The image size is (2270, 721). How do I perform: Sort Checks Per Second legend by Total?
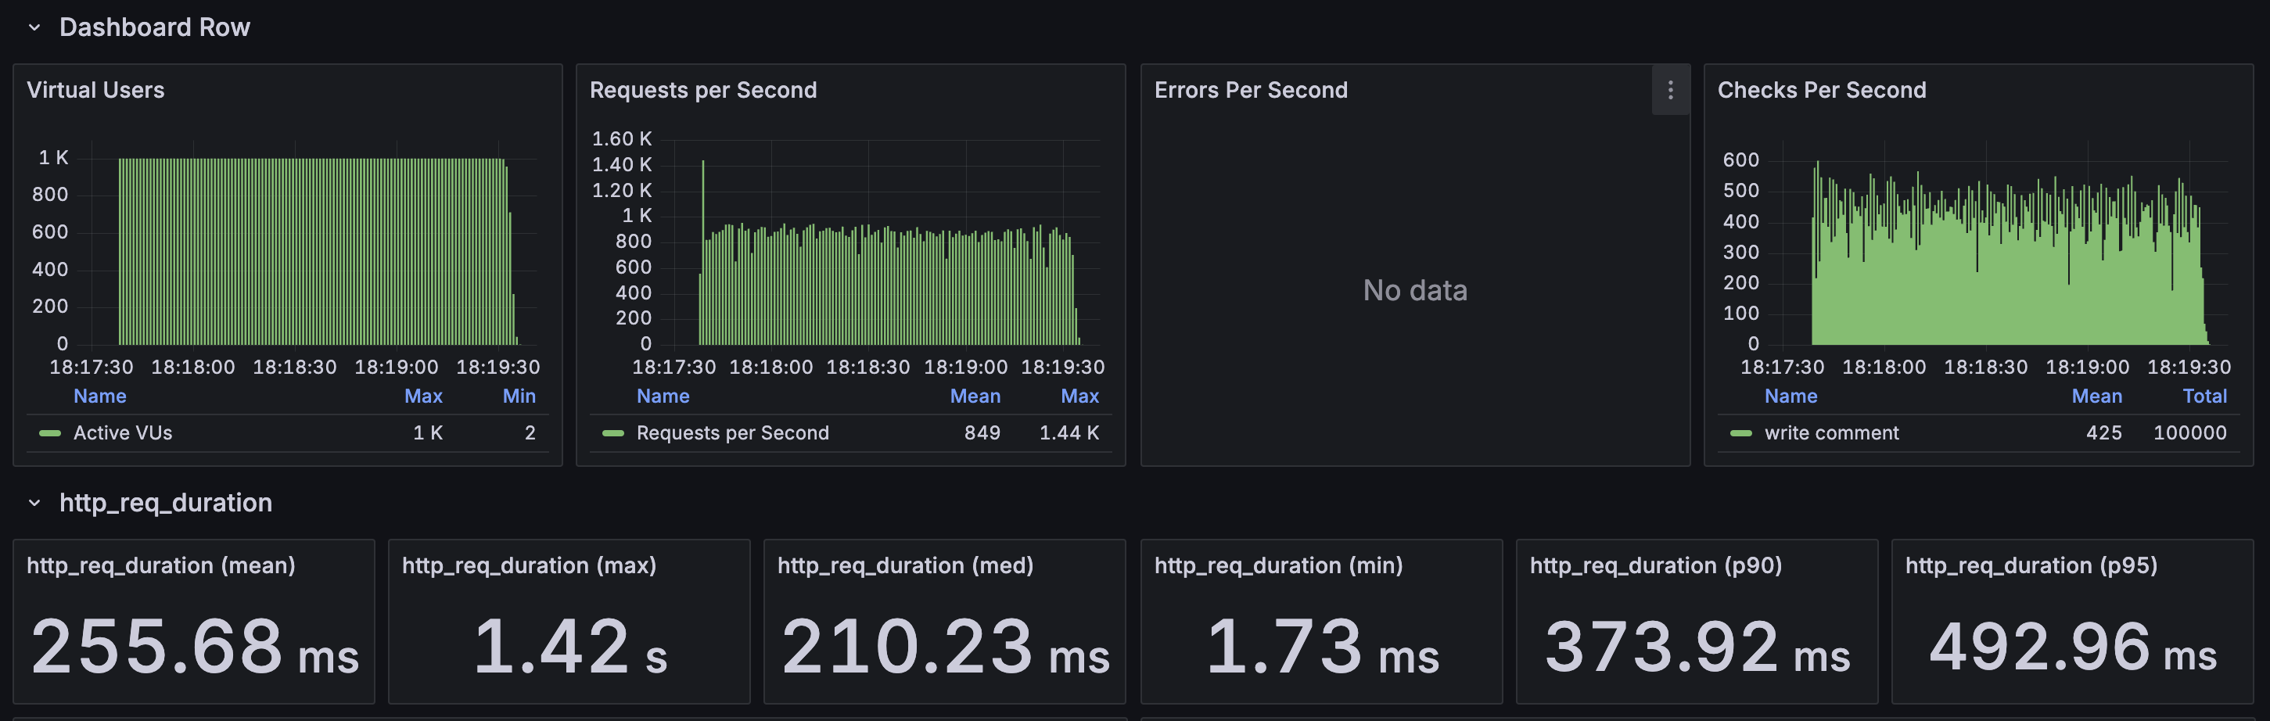tap(2204, 396)
